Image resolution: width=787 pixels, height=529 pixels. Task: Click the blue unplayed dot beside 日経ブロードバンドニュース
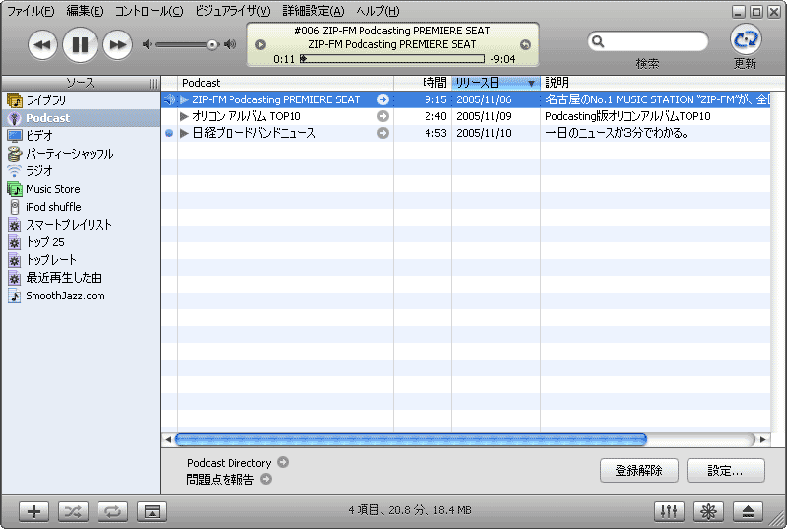(x=169, y=133)
